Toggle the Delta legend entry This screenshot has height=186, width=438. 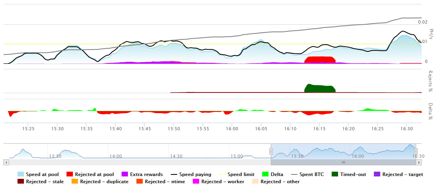coord(273,174)
